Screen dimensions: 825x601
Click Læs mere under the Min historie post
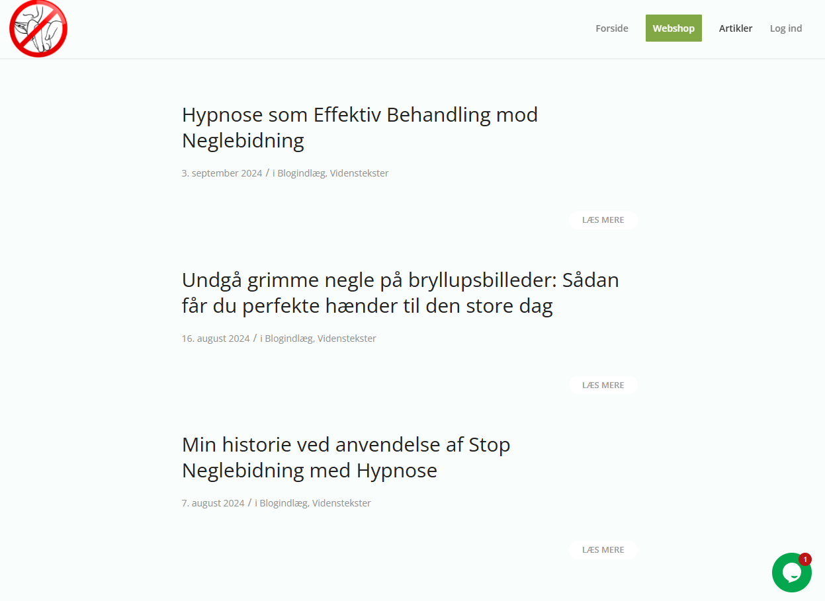(x=603, y=549)
